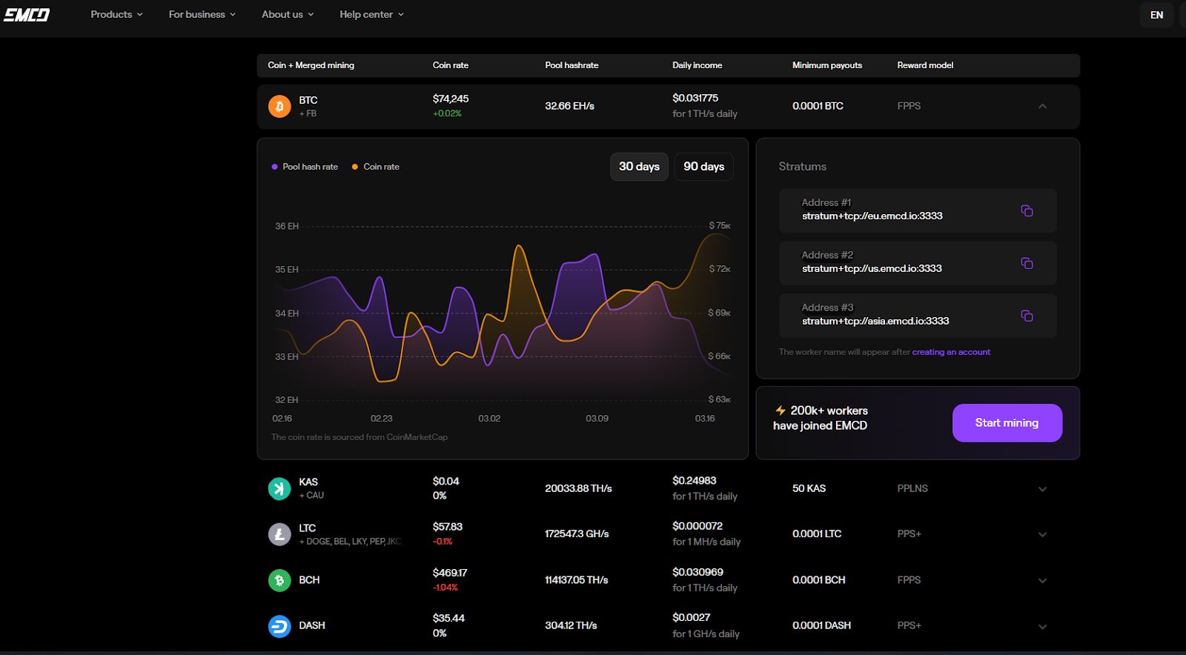Viewport: 1186px width, 655px height.
Task: Copy stratum Address #2 with copy icon
Action: point(1027,264)
